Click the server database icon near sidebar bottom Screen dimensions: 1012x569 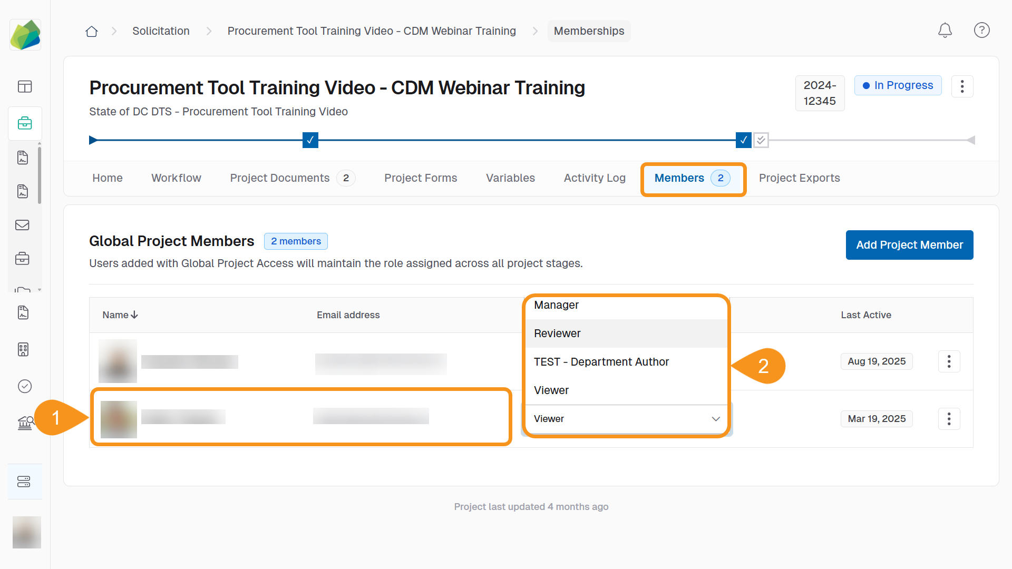[x=25, y=481]
